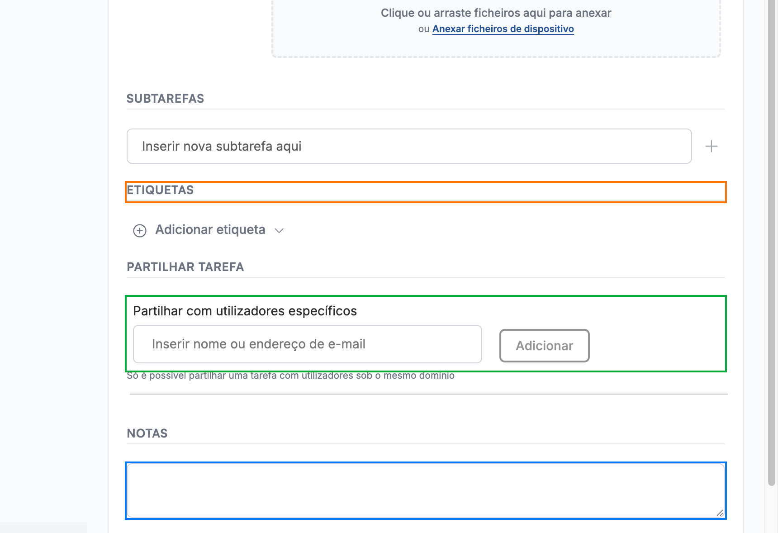Click the scrollbar track below the thumb
This screenshot has width=778, height=533.
coord(772,509)
